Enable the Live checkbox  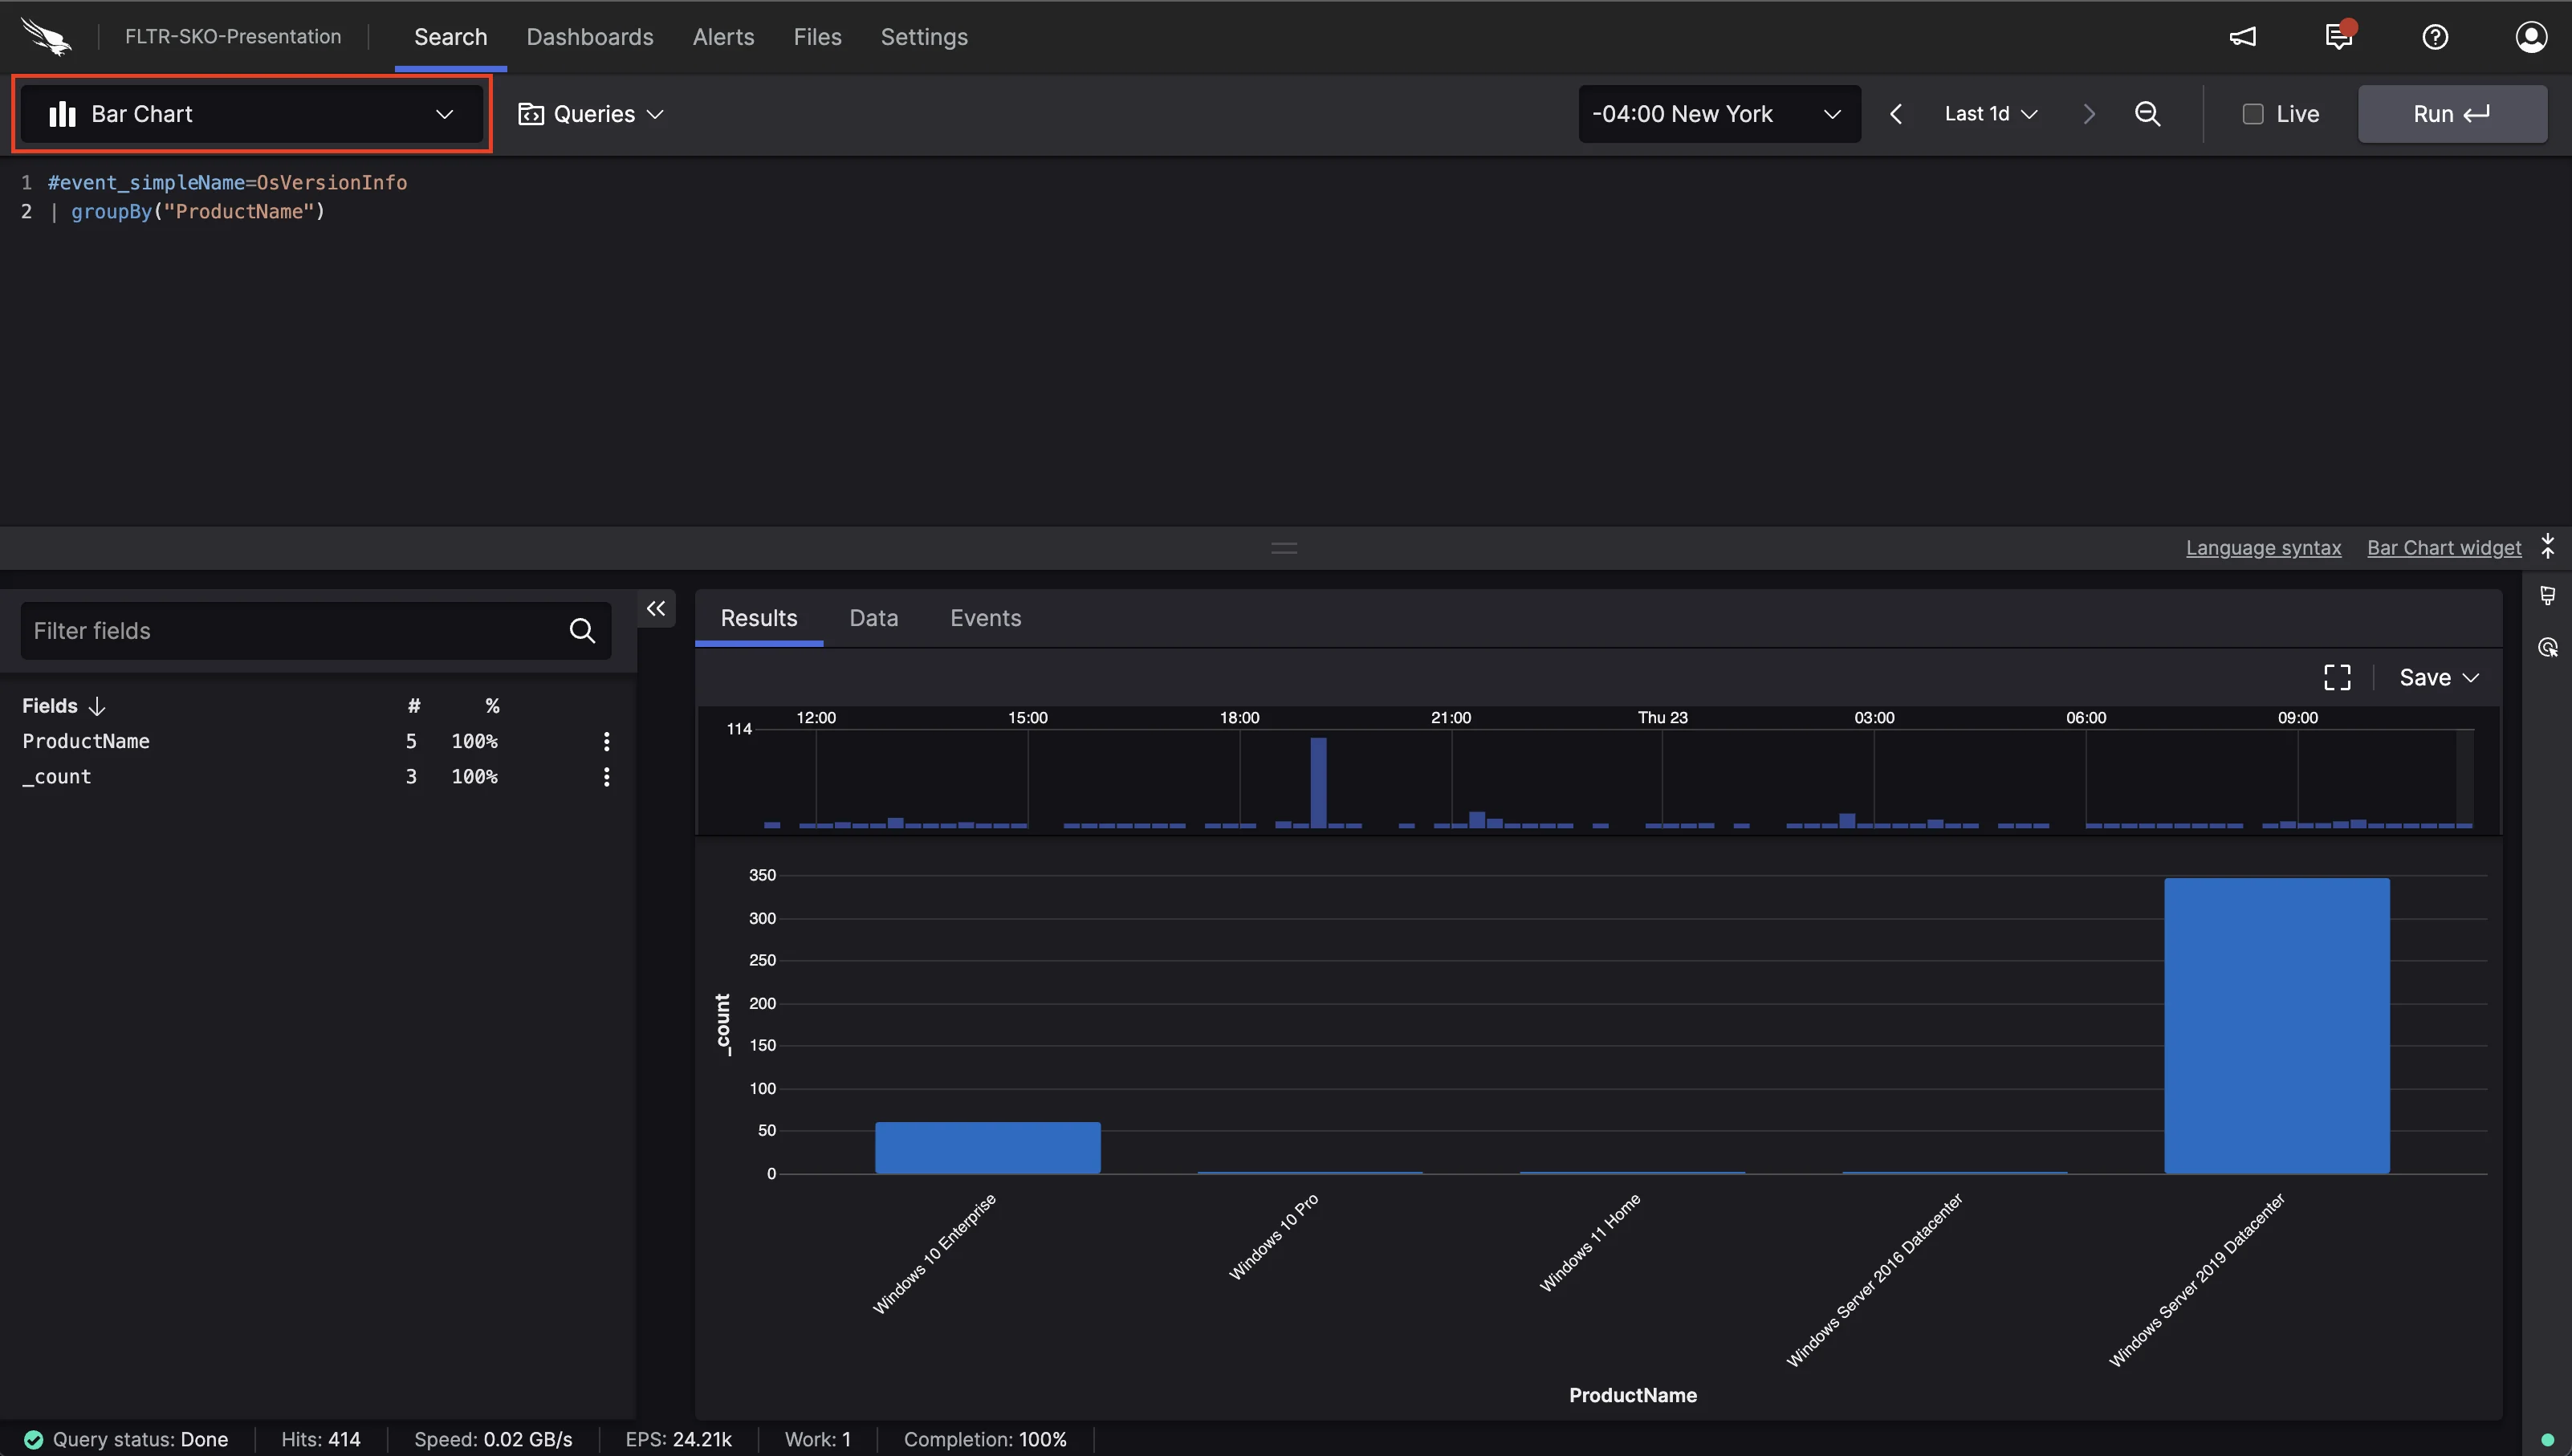2253,114
